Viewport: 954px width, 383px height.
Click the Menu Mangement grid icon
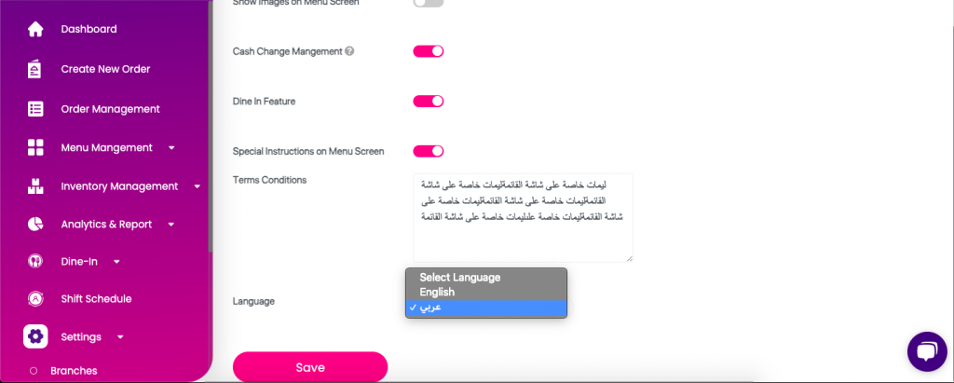(x=35, y=147)
